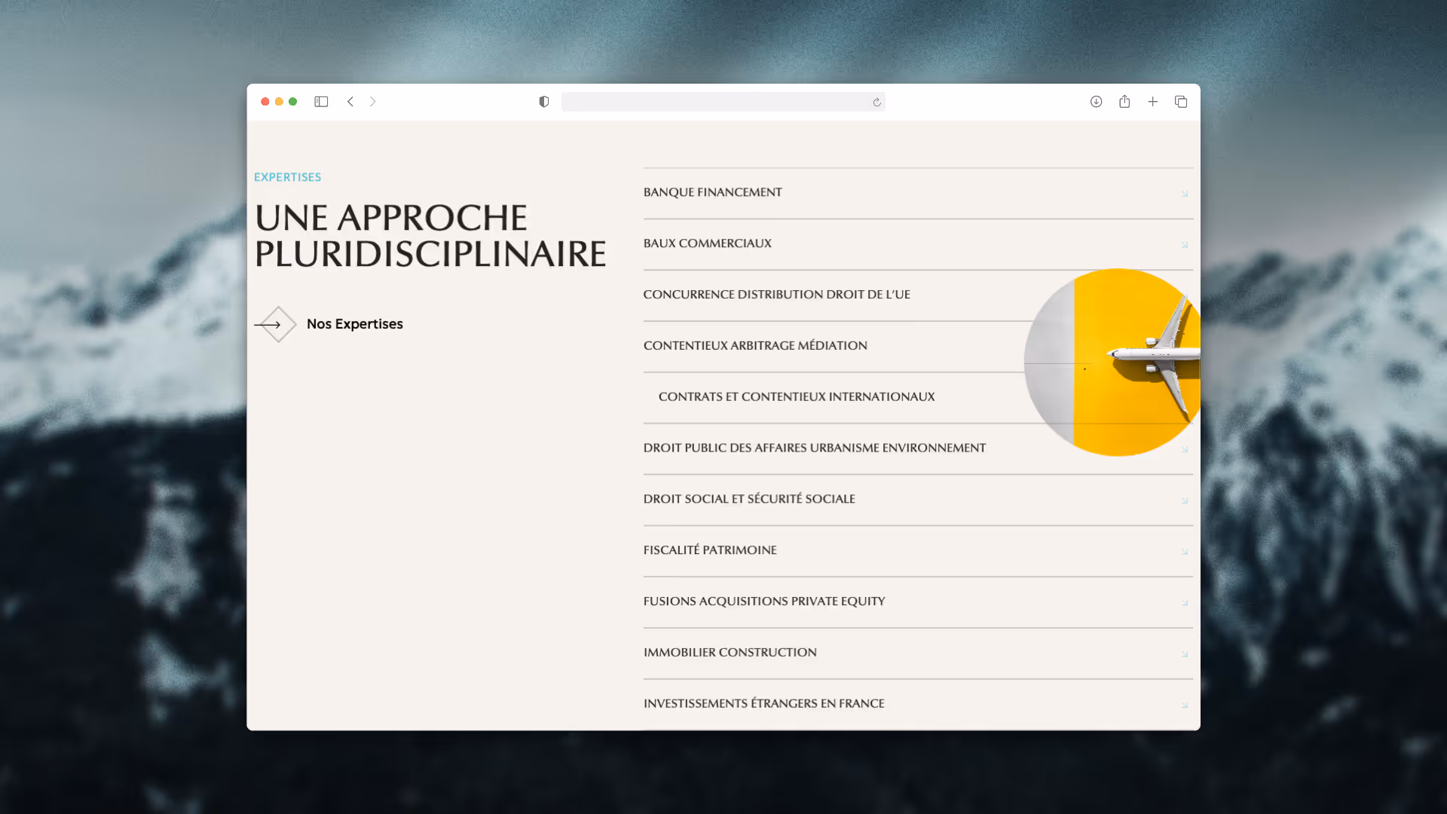Click arrow icon on BANQUE FINANCEMENT row
The image size is (1447, 814).
click(x=1185, y=194)
